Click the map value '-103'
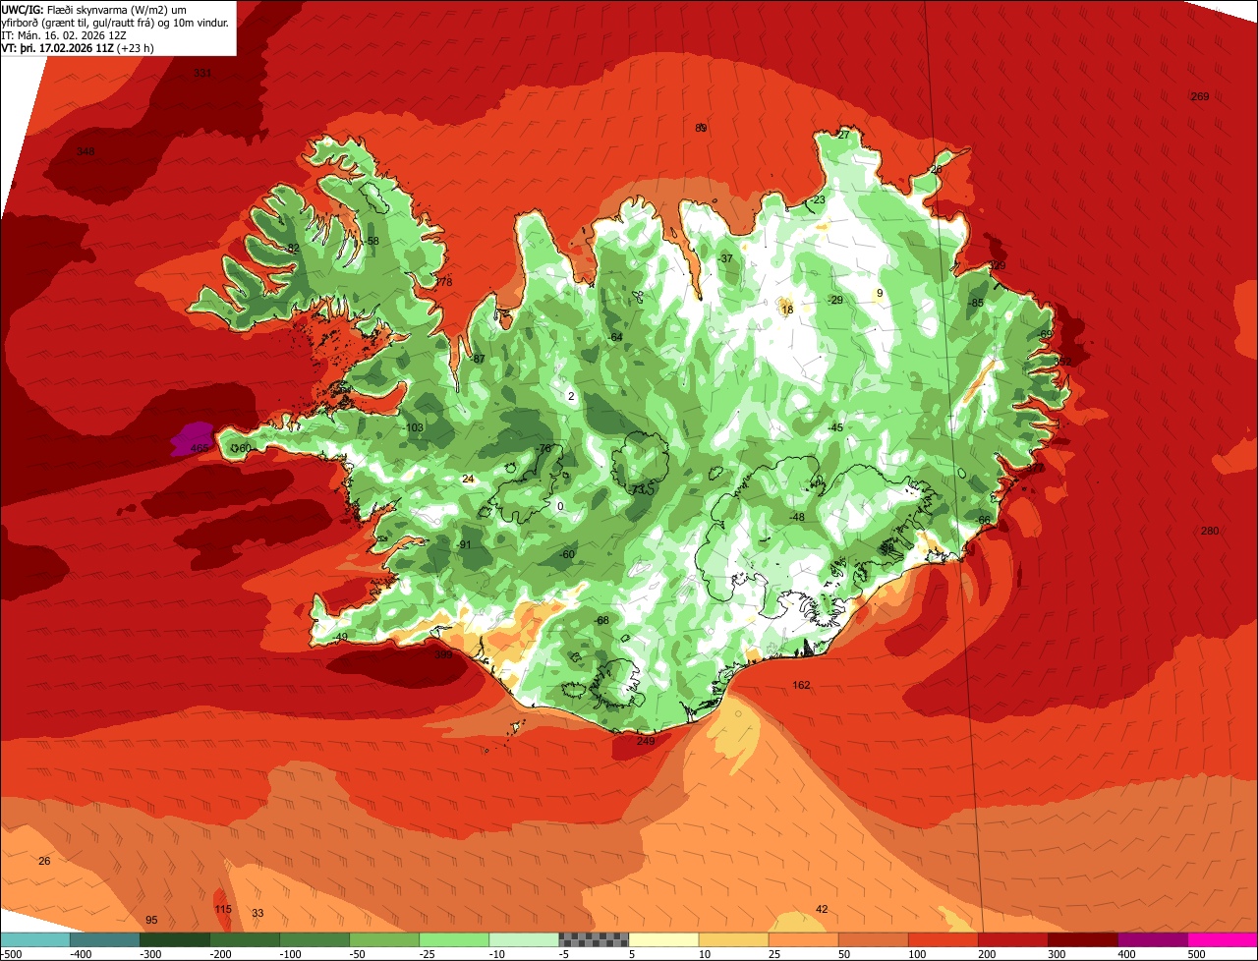Viewport: 1258px width, 961px height. pyautogui.click(x=413, y=427)
